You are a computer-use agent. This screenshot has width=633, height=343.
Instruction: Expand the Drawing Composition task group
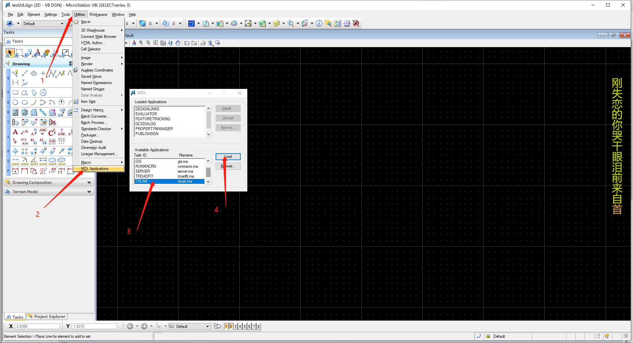click(x=49, y=183)
